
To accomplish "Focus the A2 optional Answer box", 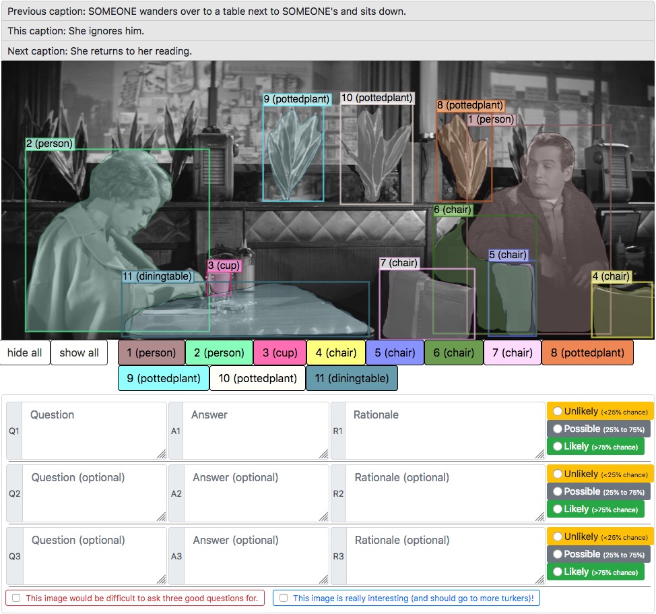I will click(256, 493).
